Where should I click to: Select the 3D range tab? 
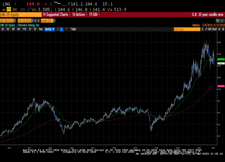(8, 29)
